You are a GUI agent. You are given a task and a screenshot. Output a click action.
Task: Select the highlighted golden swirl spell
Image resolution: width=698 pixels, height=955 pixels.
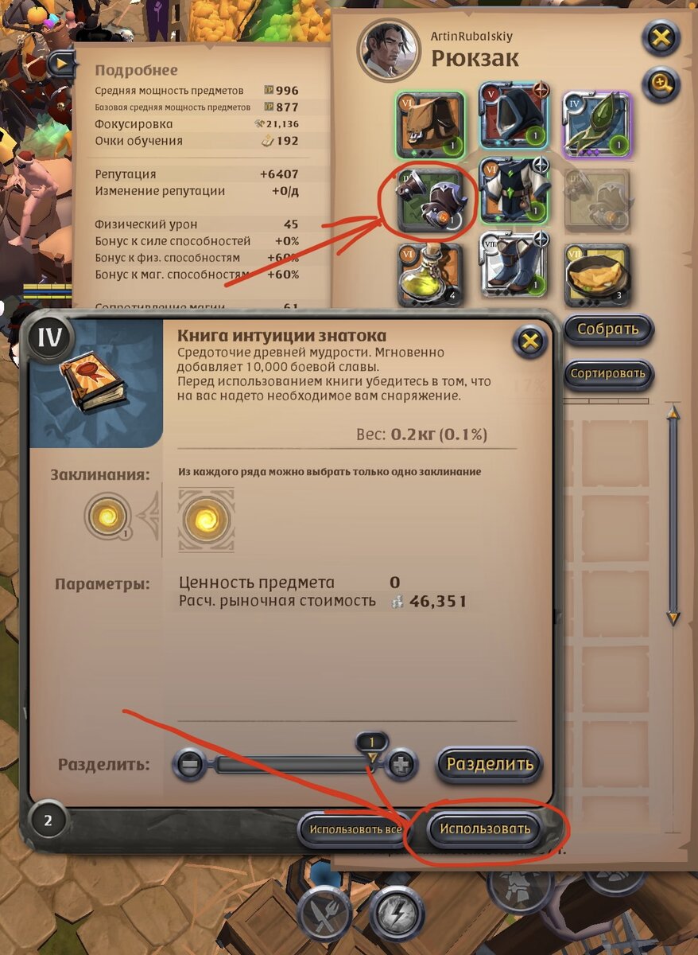206,520
